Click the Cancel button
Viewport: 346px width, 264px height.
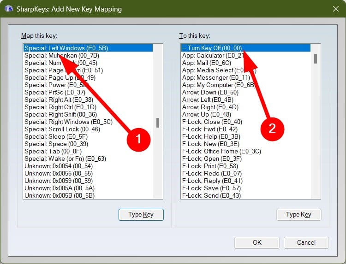point(306,242)
